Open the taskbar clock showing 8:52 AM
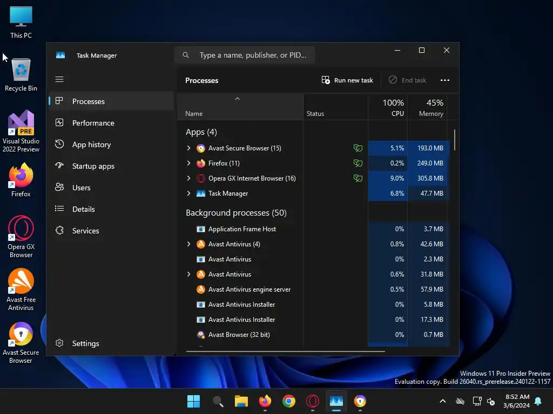553x414 pixels. coord(517,401)
